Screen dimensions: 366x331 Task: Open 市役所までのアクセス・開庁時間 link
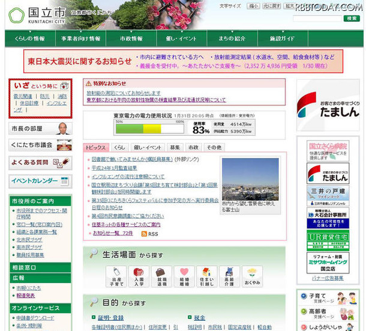tap(42, 214)
